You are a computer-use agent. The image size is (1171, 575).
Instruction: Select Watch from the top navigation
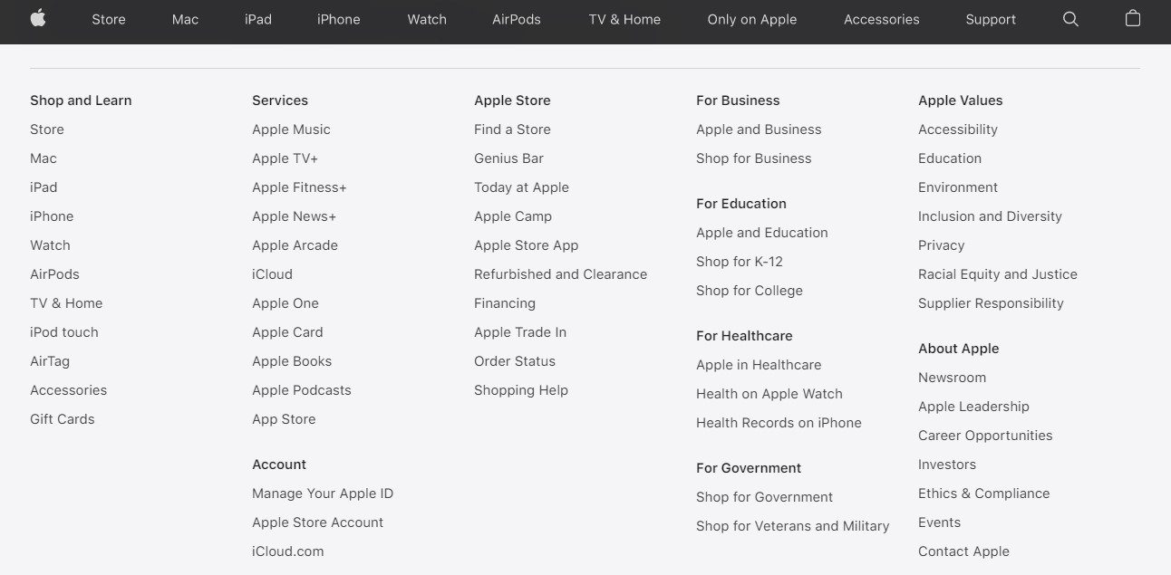[426, 18]
